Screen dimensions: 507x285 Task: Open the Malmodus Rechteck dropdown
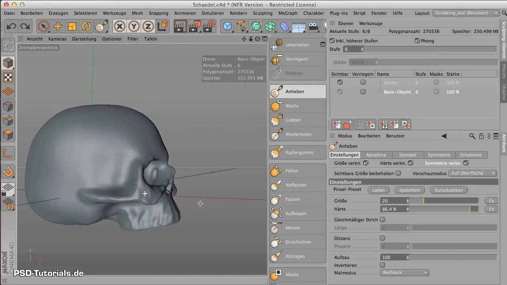pyautogui.click(x=404, y=273)
